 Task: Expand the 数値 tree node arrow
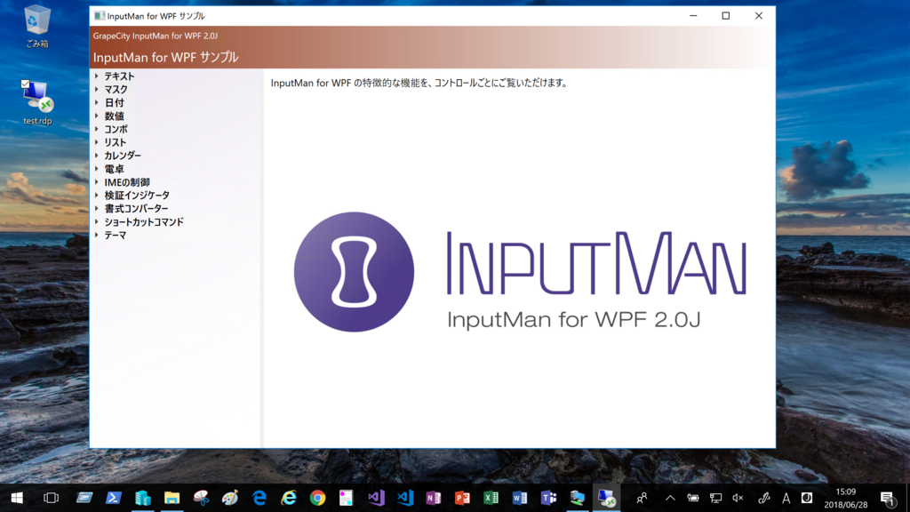tap(97, 116)
